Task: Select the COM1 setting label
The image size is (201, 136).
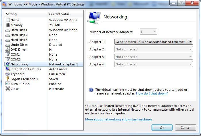Action: 15,54
